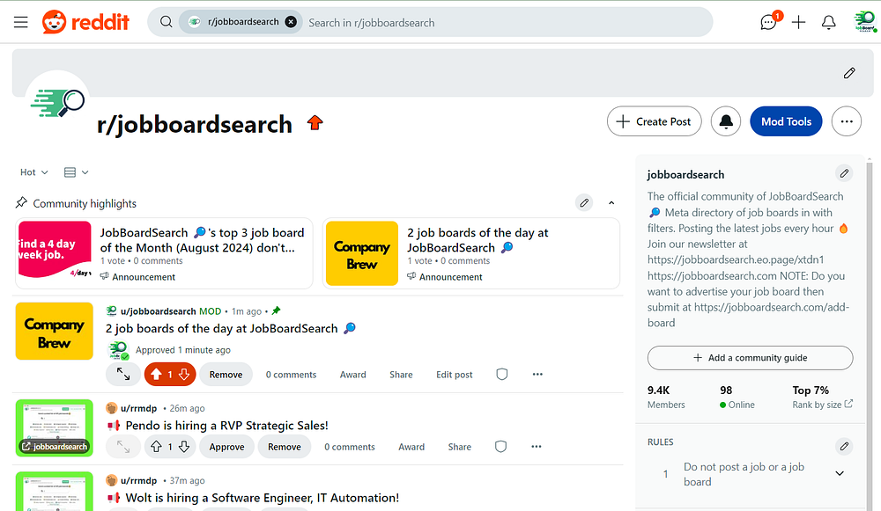The width and height of the screenshot is (881, 511).
Task: Open the Hot sort dropdown
Action: pyautogui.click(x=33, y=172)
